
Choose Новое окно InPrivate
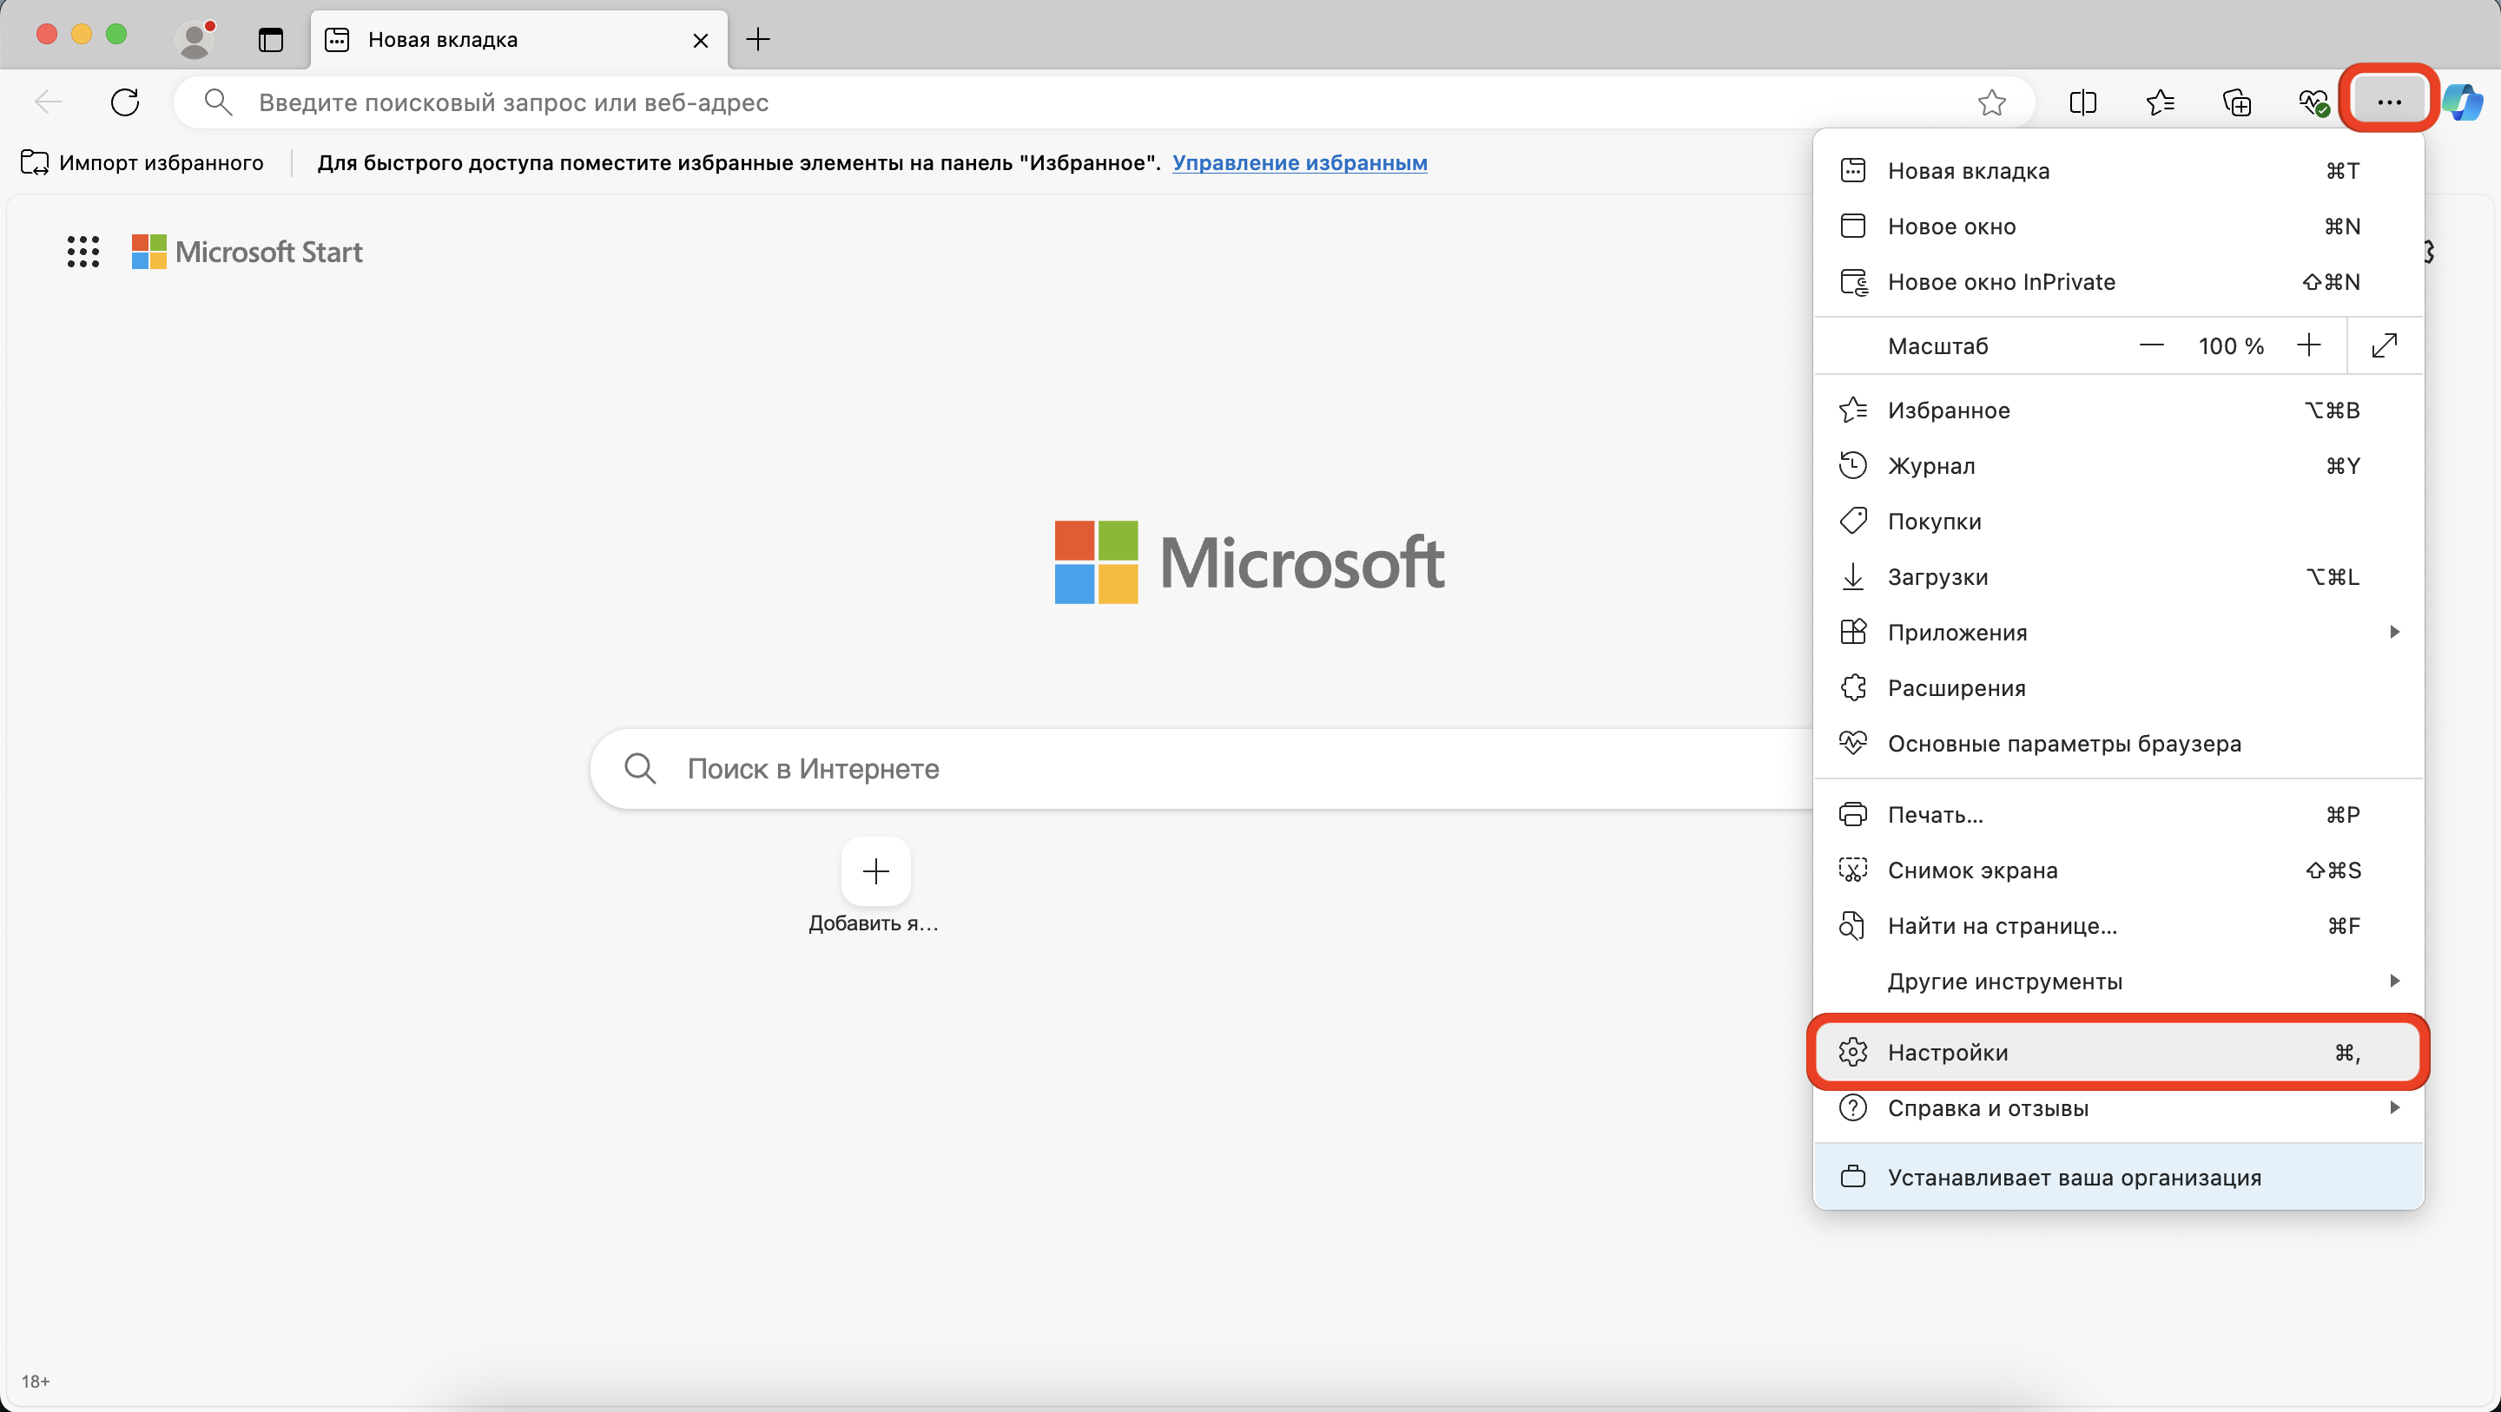(2119, 281)
